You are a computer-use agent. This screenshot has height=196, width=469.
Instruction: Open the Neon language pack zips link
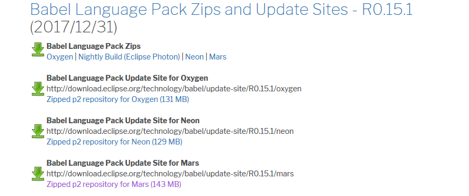point(194,57)
